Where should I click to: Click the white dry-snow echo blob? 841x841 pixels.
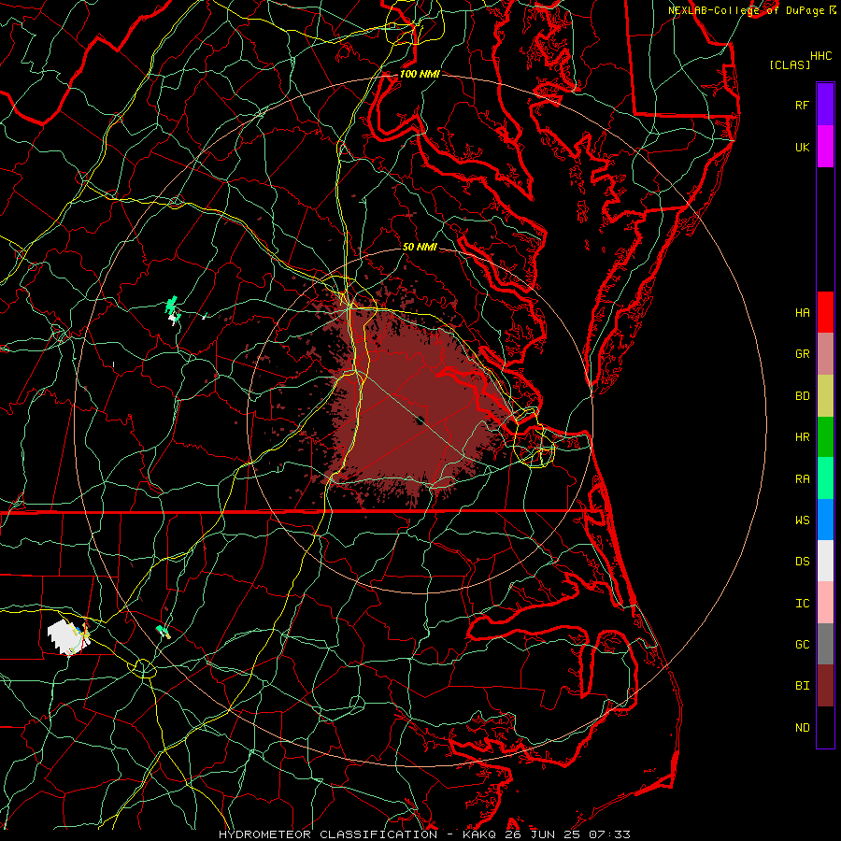(x=67, y=637)
